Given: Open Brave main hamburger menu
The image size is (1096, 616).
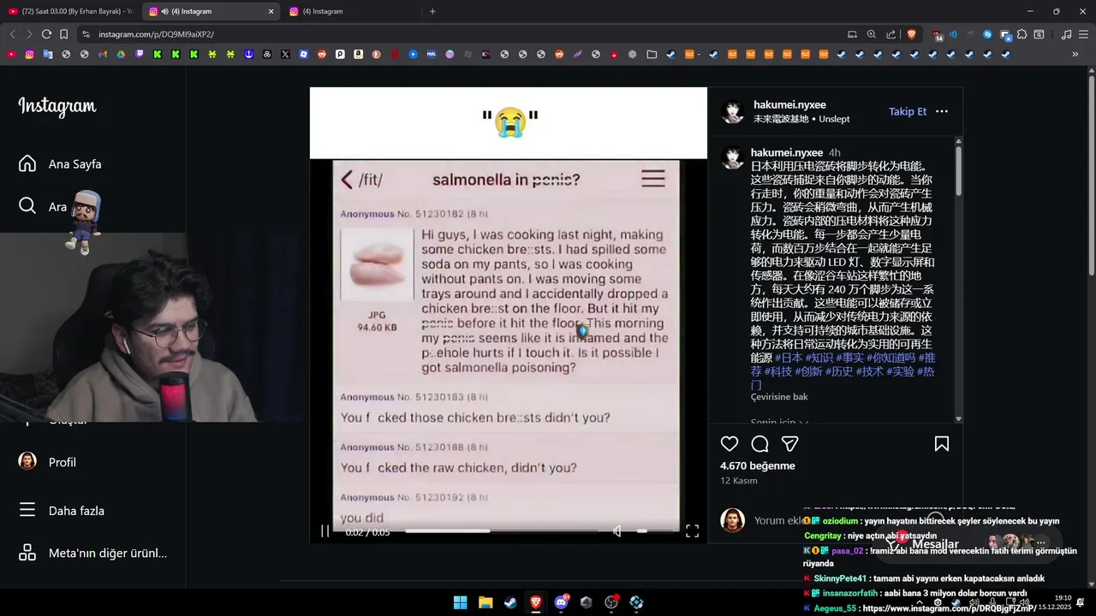Looking at the screenshot, I should (1085, 34).
